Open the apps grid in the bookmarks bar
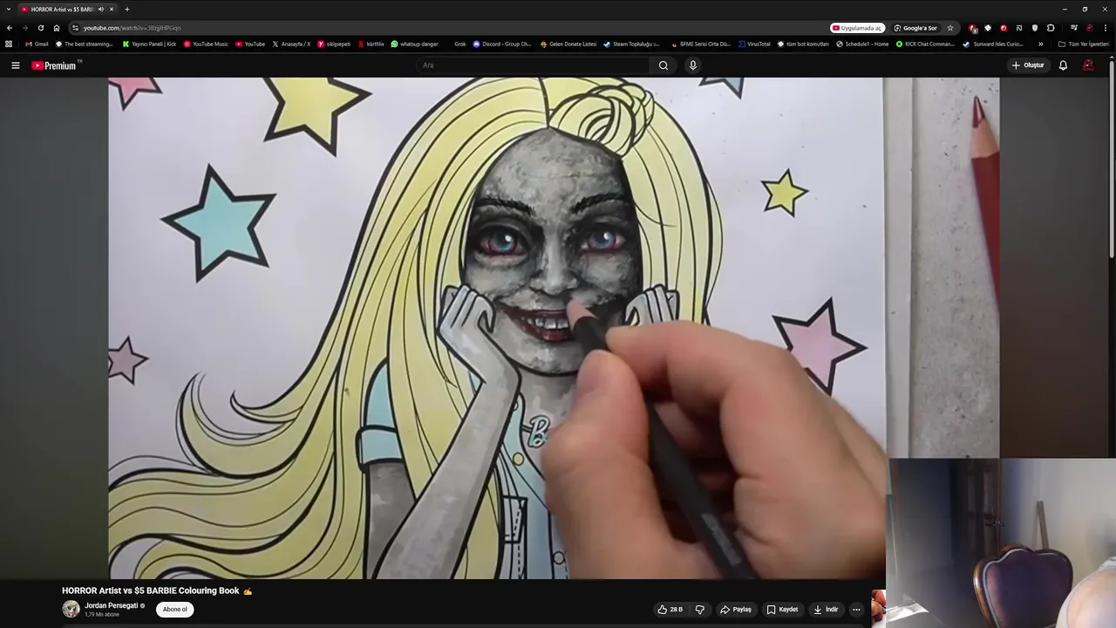This screenshot has width=1116, height=628. coord(9,44)
